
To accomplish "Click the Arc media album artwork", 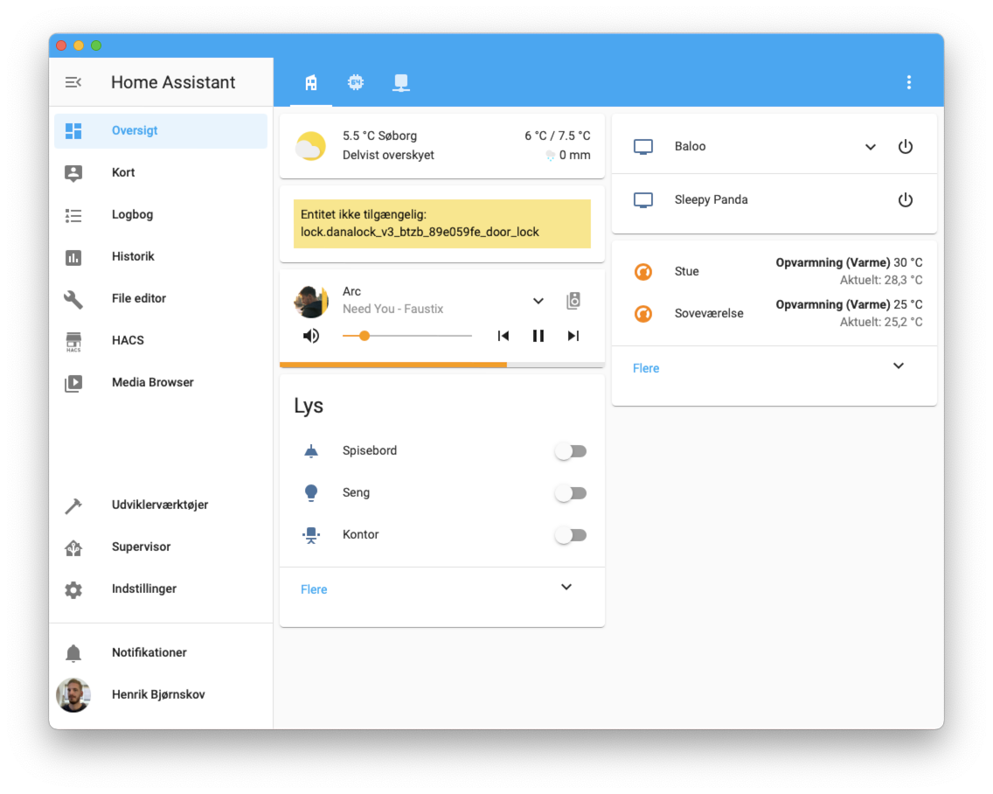I will 311,300.
